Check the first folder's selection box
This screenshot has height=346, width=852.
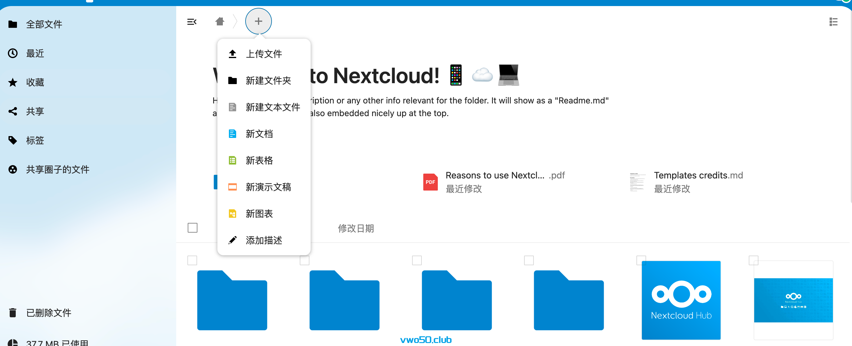point(192,260)
